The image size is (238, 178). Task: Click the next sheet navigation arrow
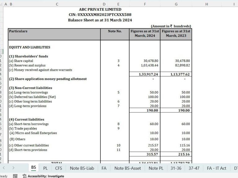(13, 168)
